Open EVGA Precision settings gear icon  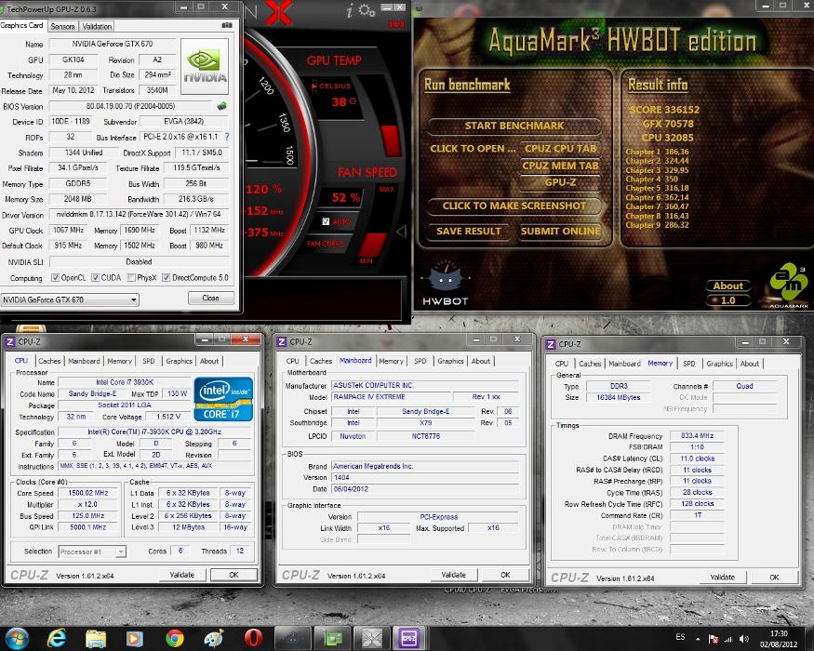point(367,10)
